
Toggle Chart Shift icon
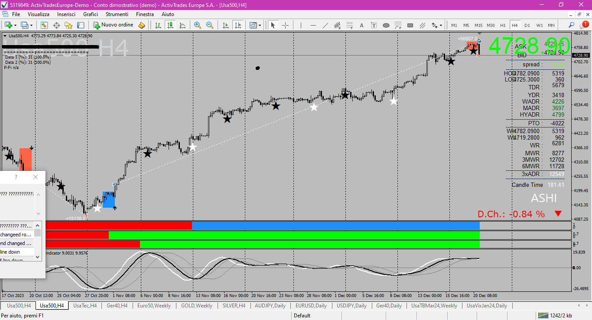(x=238, y=25)
